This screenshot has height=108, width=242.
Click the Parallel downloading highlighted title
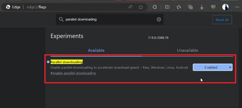click(x=67, y=62)
